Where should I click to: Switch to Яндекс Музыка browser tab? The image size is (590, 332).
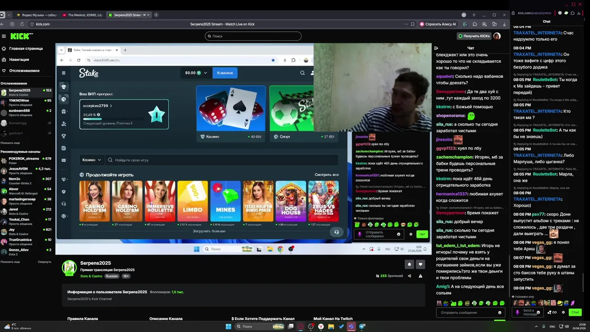37,15
